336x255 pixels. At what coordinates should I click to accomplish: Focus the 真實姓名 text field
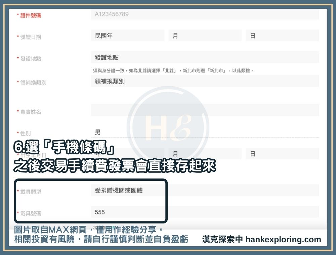pos(205,110)
